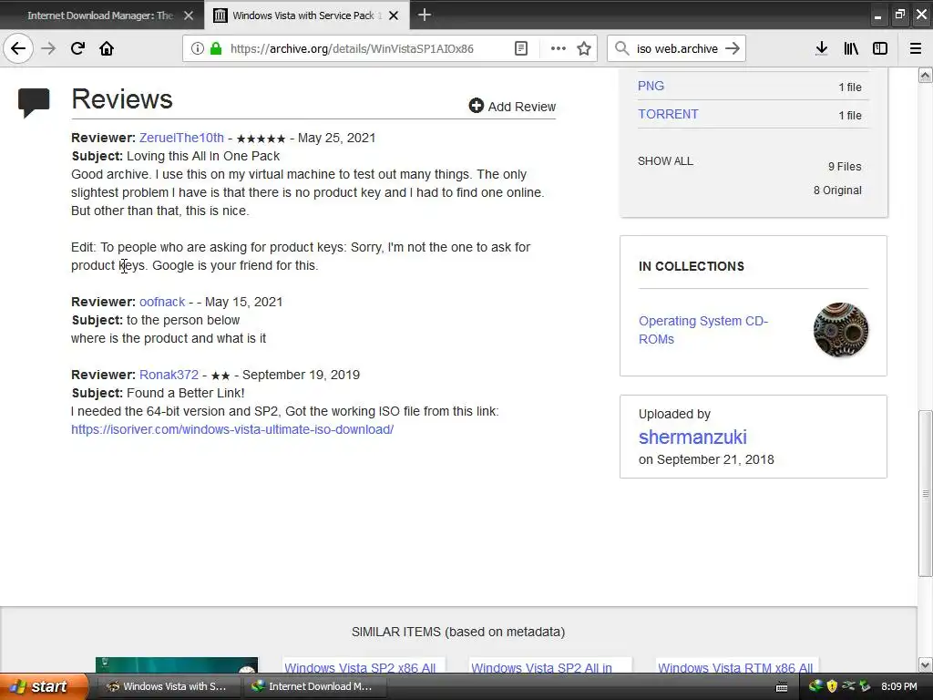Click the vertical scrollbar thumb

click(x=925, y=493)
